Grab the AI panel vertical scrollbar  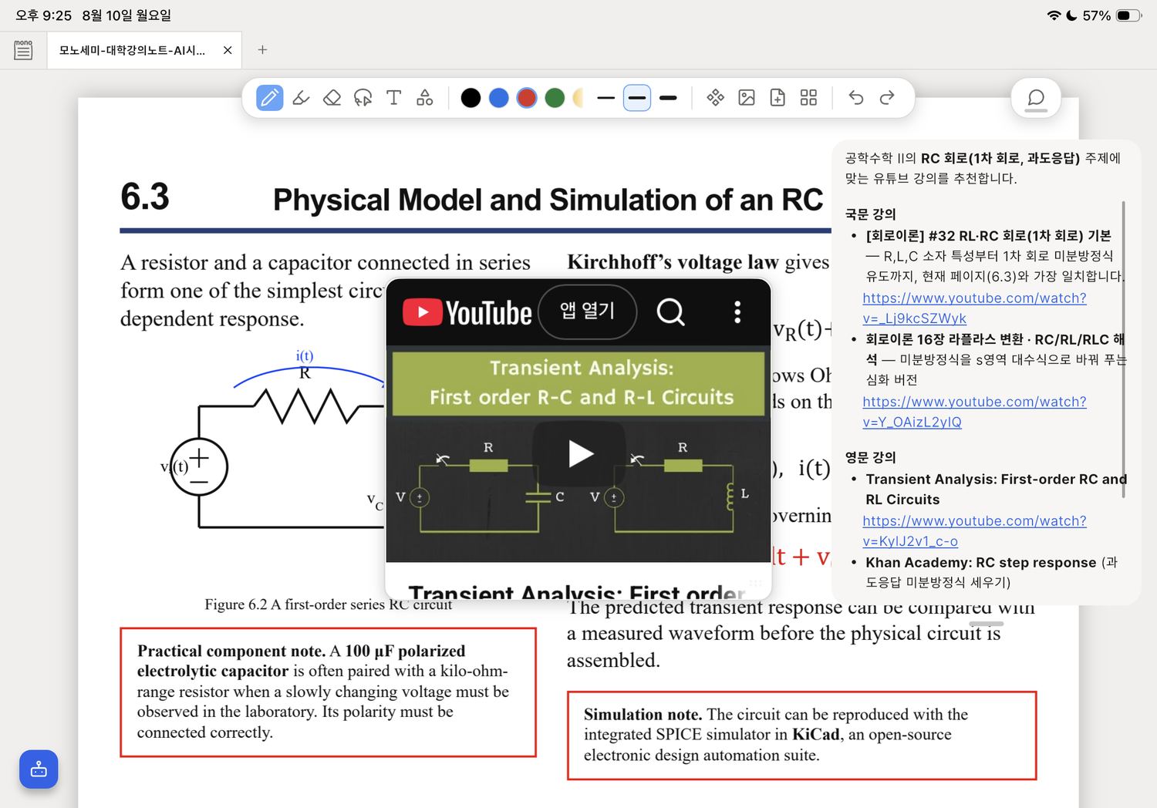pos(1123,349)
